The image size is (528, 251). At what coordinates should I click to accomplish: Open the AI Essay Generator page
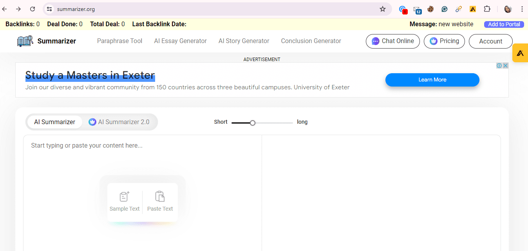pyautogui.click(x=180, y=41)
